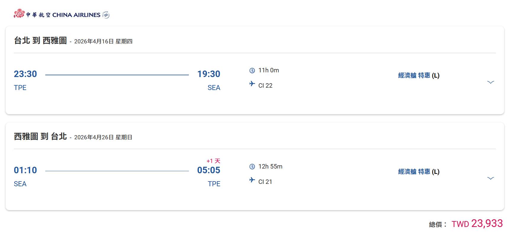
Task: Click the airplane icon beside CI 21
Action: coord(252,180)
